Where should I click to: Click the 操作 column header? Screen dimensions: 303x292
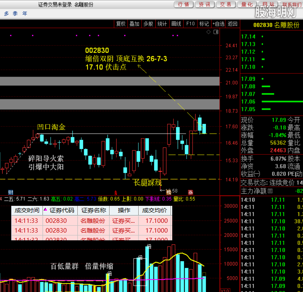click(124, 210)
